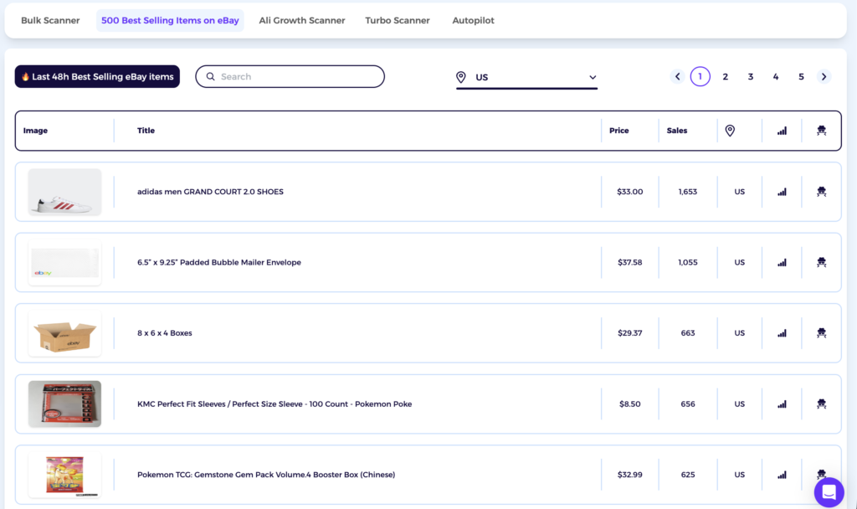Screen dimensions: 857x509
Task: Click location pin icon in table header
Action: [x=730, y=131]
